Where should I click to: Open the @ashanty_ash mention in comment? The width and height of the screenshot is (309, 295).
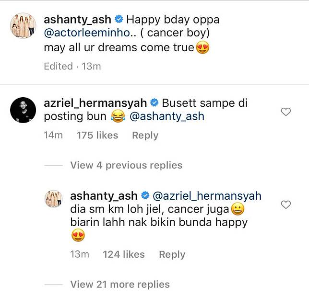(167, 116)
